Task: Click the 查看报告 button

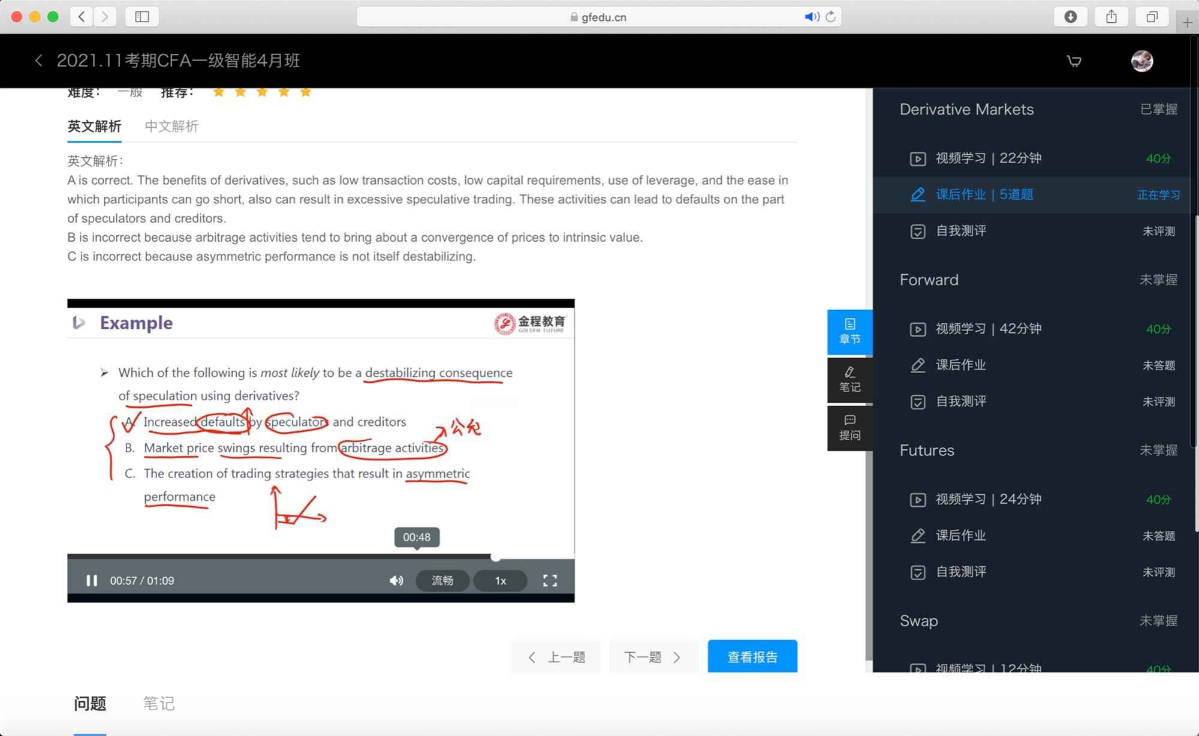Action: pyautogui.click(x=752, y=657)
